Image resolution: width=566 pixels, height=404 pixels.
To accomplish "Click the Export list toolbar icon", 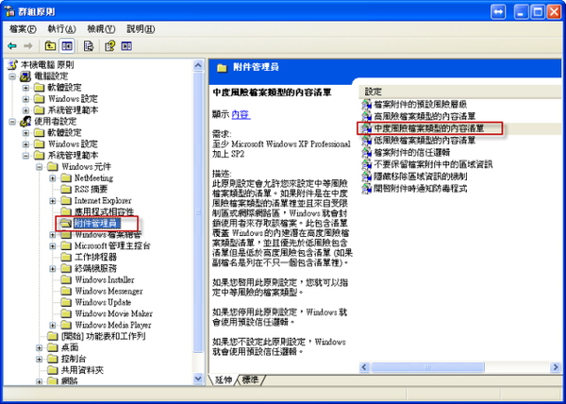I will (89, 46).
